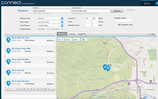This screenshot has height=99, width=158.
Task: Click the 50.88 mi distance value
Action: pos(50,84)
